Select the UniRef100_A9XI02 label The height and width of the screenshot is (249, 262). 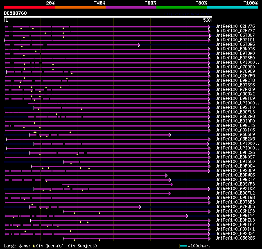pyautogui.click(x=235, y=189)
